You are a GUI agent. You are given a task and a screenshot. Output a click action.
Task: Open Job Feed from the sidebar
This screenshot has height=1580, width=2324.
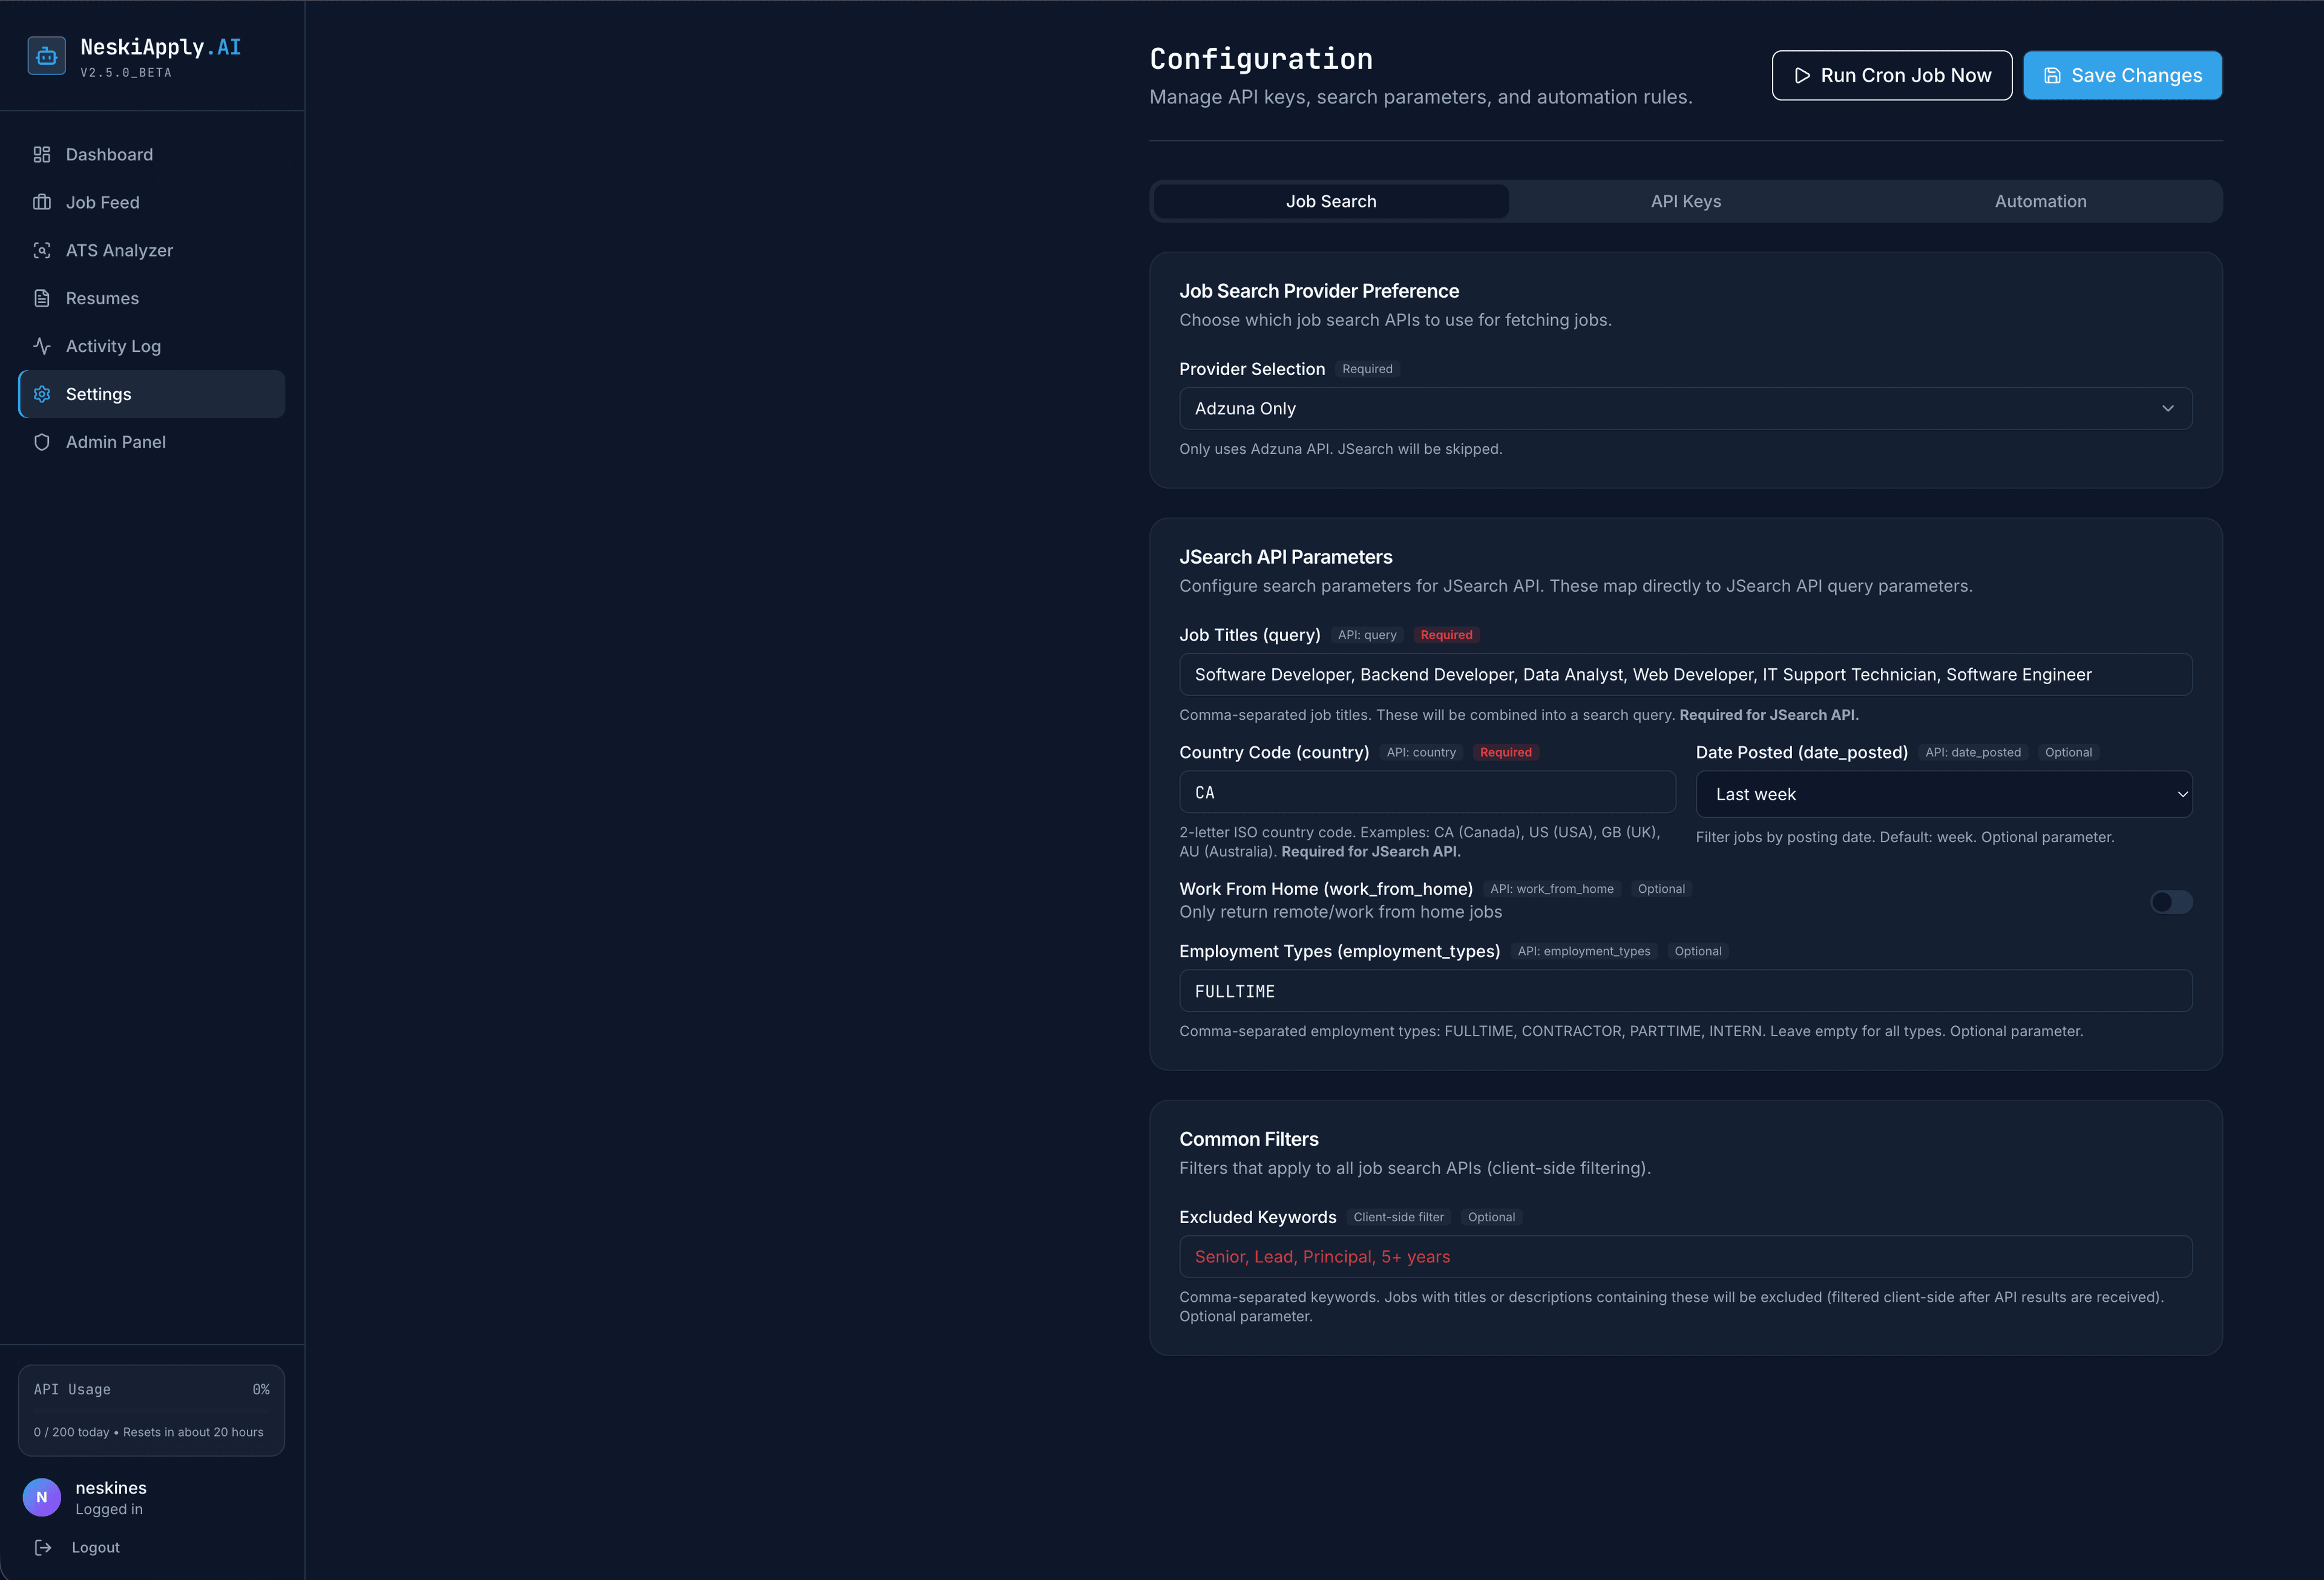103,202
